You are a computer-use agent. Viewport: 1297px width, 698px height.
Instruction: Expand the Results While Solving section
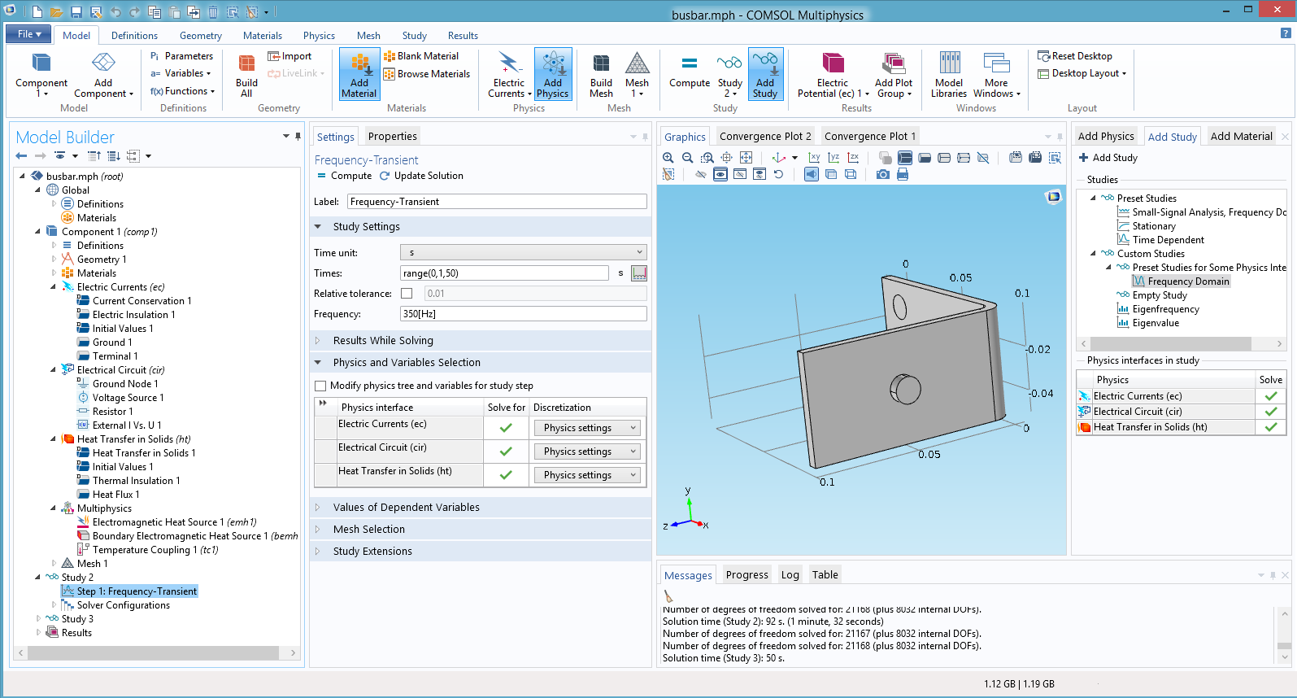[x=383, y=341]
